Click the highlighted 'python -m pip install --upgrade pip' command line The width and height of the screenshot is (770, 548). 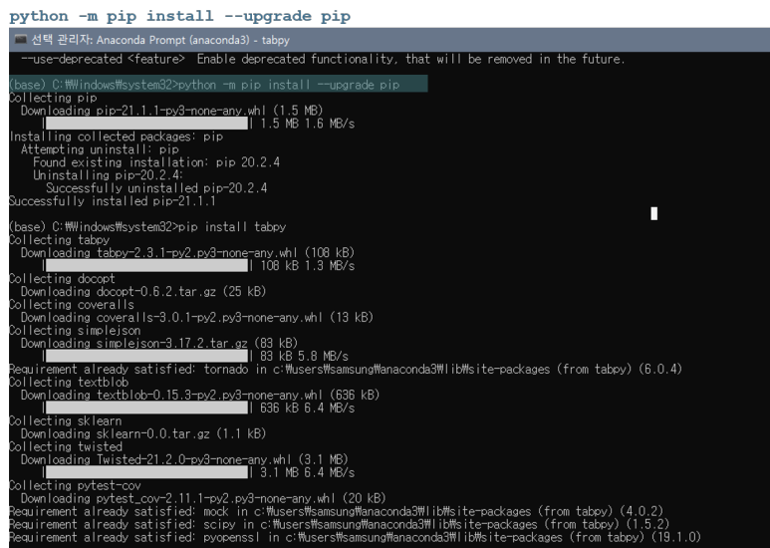(x=218, y=84)
